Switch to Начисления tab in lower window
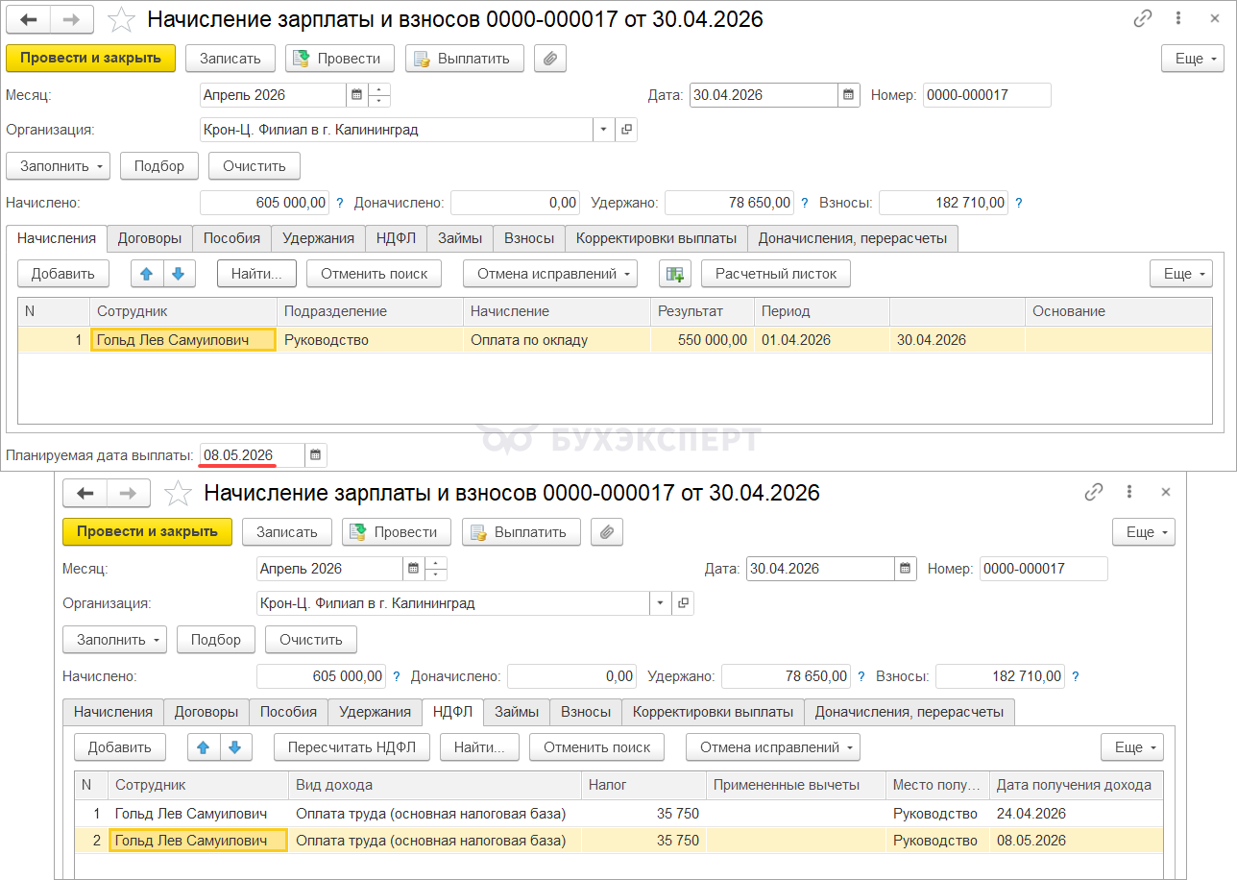This screenshot has height=880, width=1237. (113, 712)
